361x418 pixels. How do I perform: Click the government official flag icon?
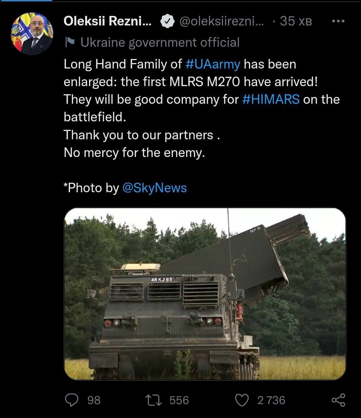[69, 42]
